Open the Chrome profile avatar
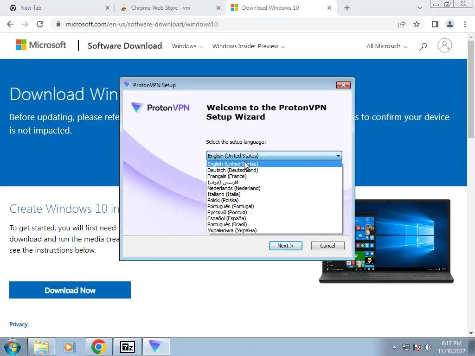The height and width of the screenshot is (356, 475). pos(450,24)
